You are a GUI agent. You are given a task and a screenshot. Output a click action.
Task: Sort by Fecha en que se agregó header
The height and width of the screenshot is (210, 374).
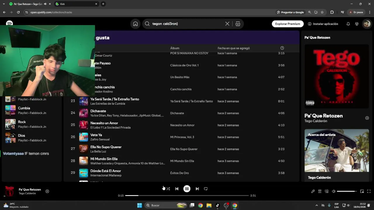coord(233,48)
